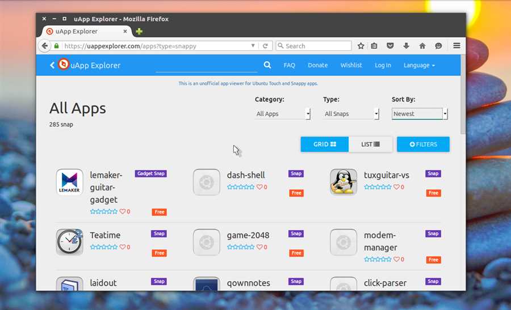The height and width of the screenshot is (310, 511).
Task: Click the FILTERS button
Action: pyautogui.click(x=423, y=144)
